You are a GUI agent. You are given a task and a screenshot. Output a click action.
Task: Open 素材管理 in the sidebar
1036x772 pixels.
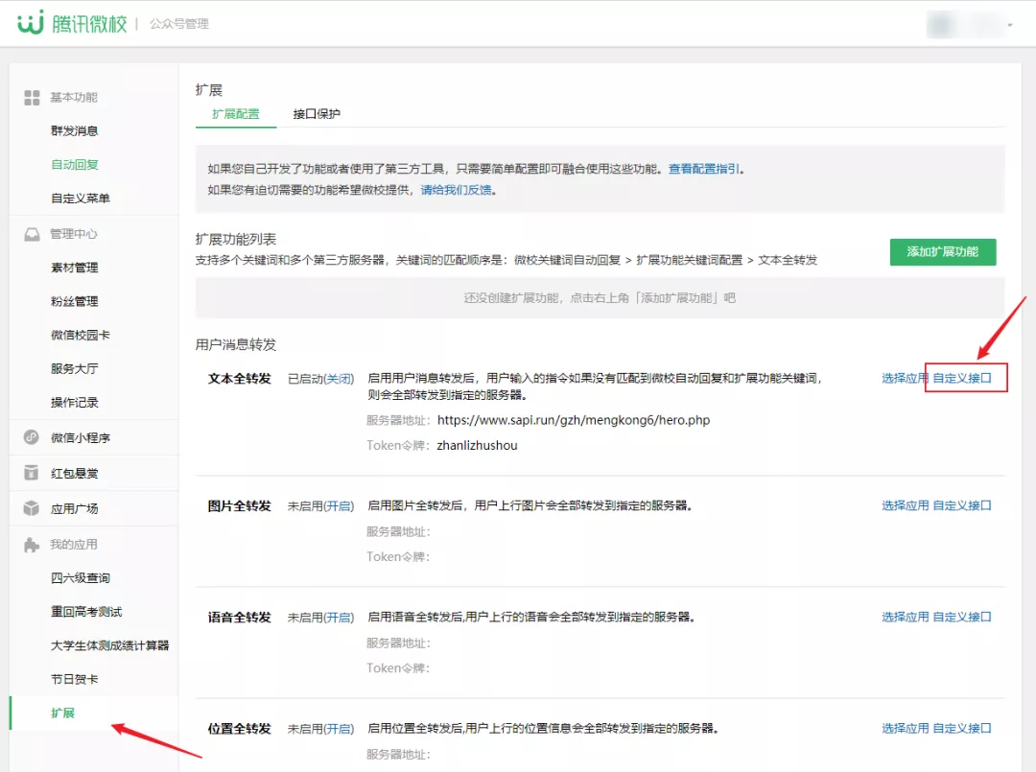[75, 268]
